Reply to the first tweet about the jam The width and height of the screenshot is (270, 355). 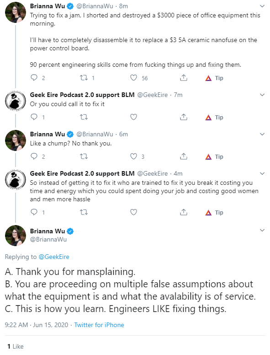pos(34,78)
